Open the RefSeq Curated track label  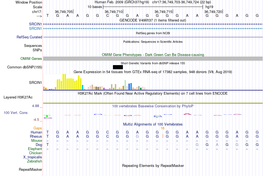(29, 37)
